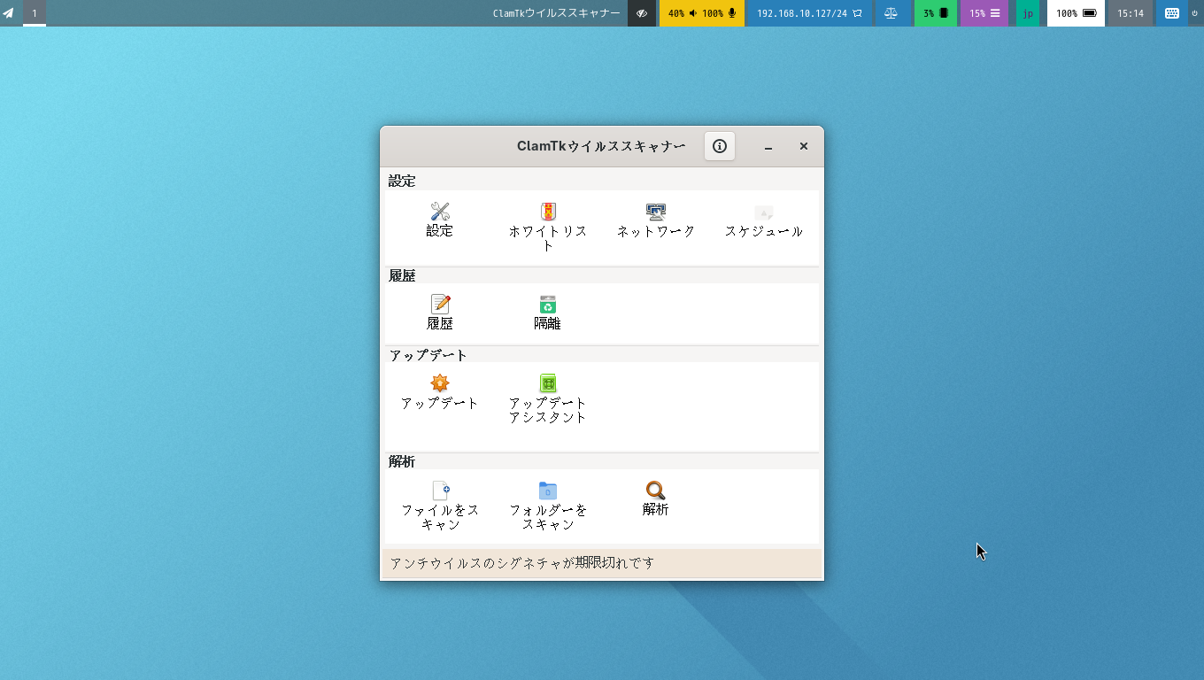Screen dimensions: 1204x680
Task: Close the ClamTk window
Action: click(x=804, y=146)
